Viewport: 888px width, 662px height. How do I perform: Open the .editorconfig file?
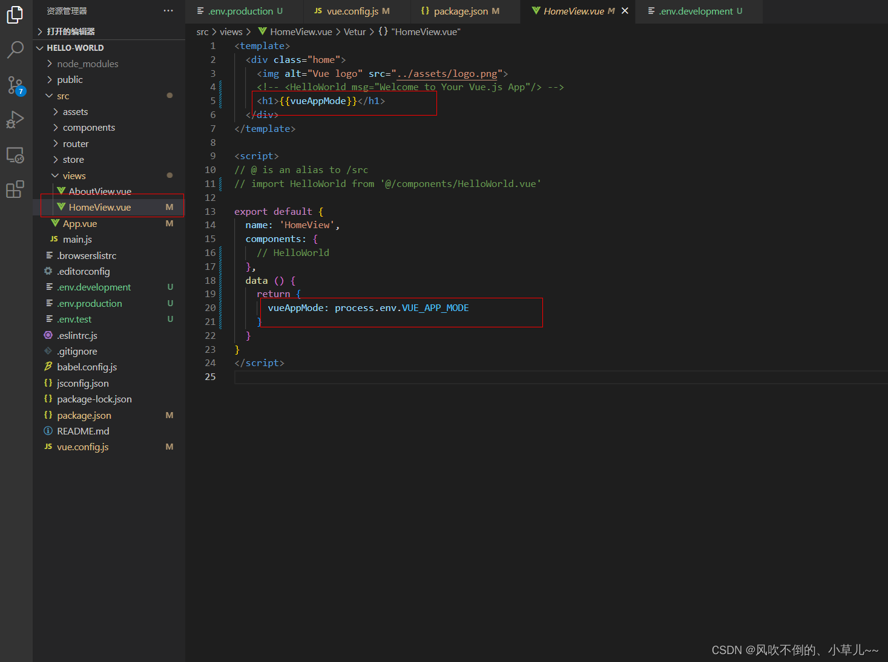click(x=109, y=272)
